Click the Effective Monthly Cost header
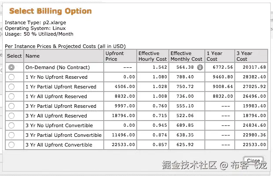The image size is (273, 176). 186,56
